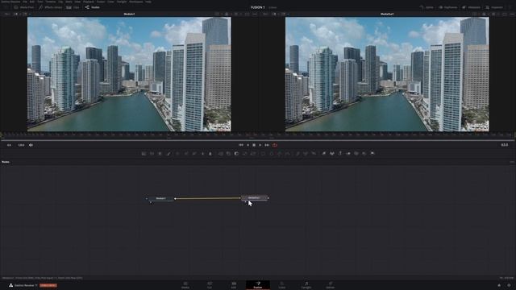This screenshot has height=290, width=516.
Task: Add a Fast Noise node from the toolbar
Action: (152, 153)
